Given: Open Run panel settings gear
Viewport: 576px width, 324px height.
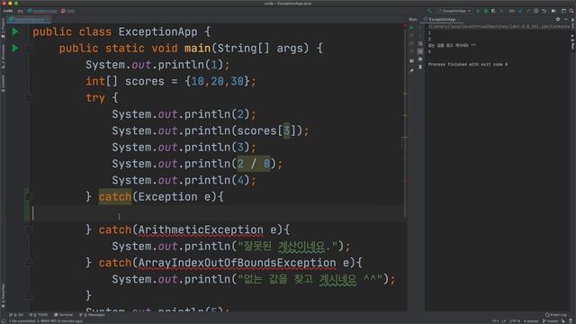Looking at the screenshot, I should tap(558, 19).
